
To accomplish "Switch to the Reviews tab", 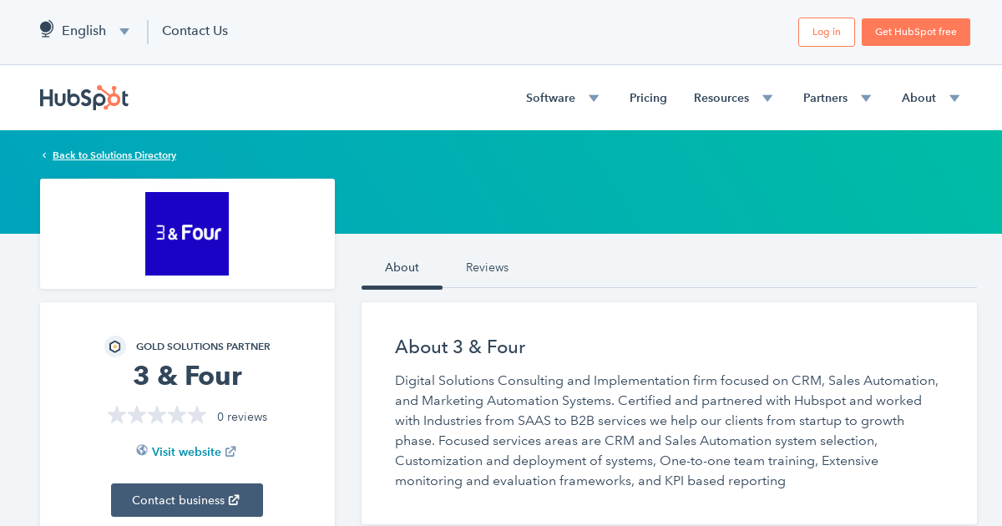I will (487, 268).
